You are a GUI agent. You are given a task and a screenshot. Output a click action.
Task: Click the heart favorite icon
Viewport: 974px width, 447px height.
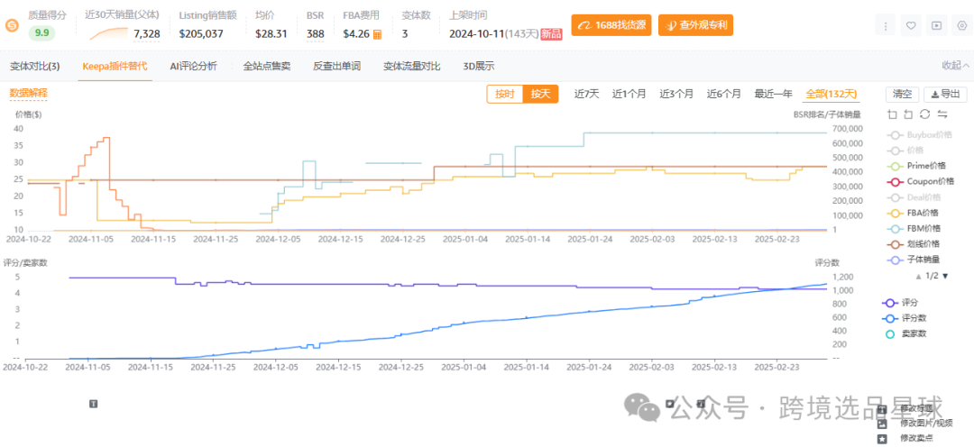click(x=911, y=26)
